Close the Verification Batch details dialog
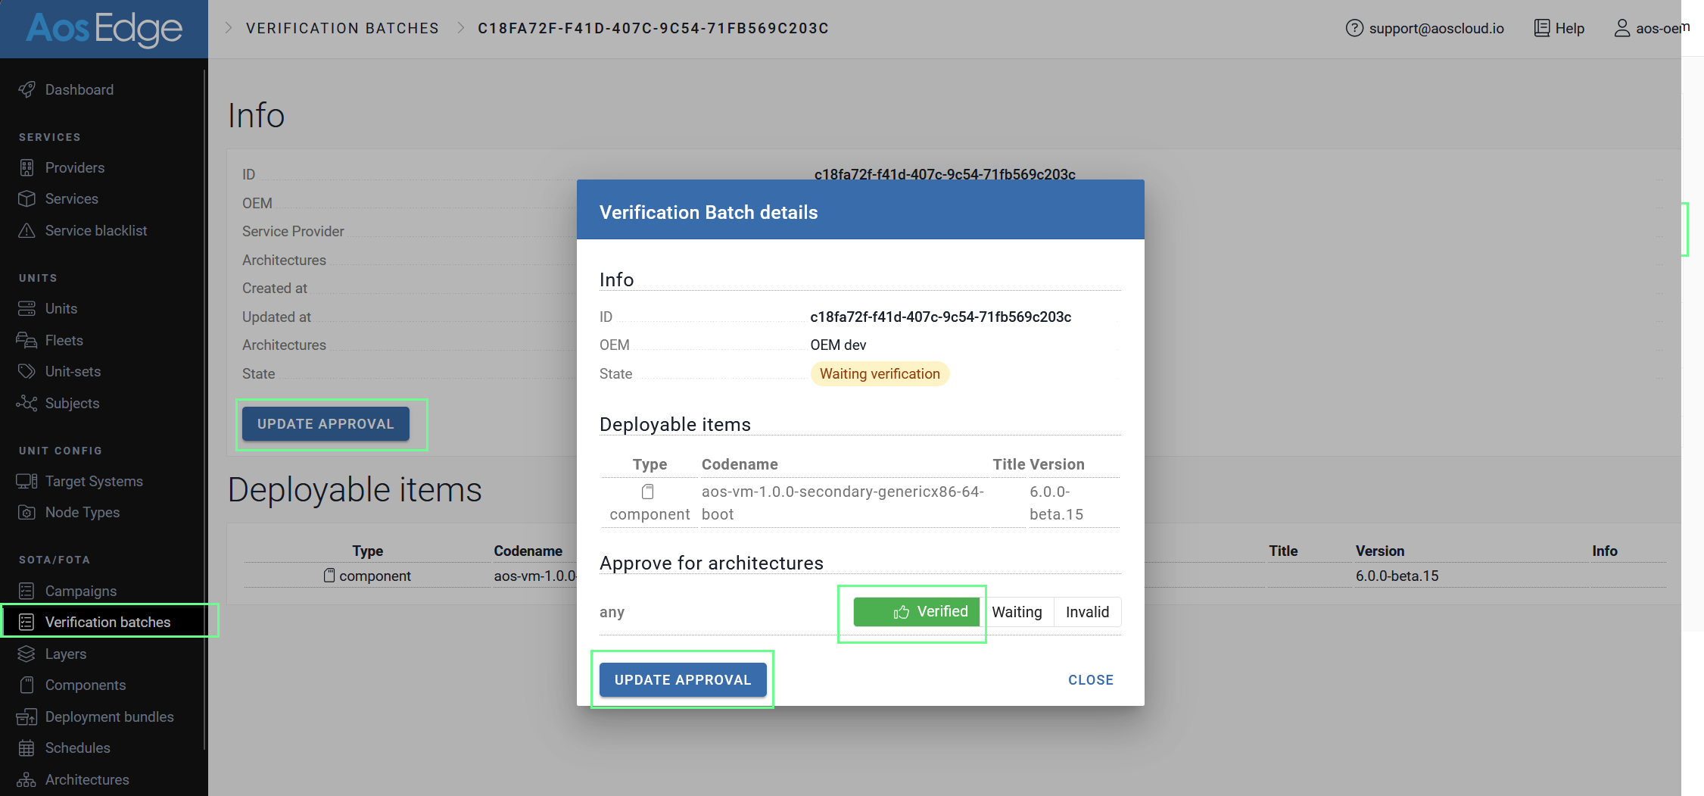 pyautogui.click(x=1090, y=680)
